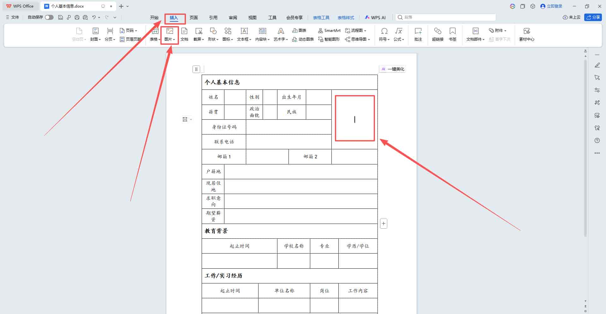Click the print preview icon
This screenshot has height=314, width=606.
tap(85, 17)
